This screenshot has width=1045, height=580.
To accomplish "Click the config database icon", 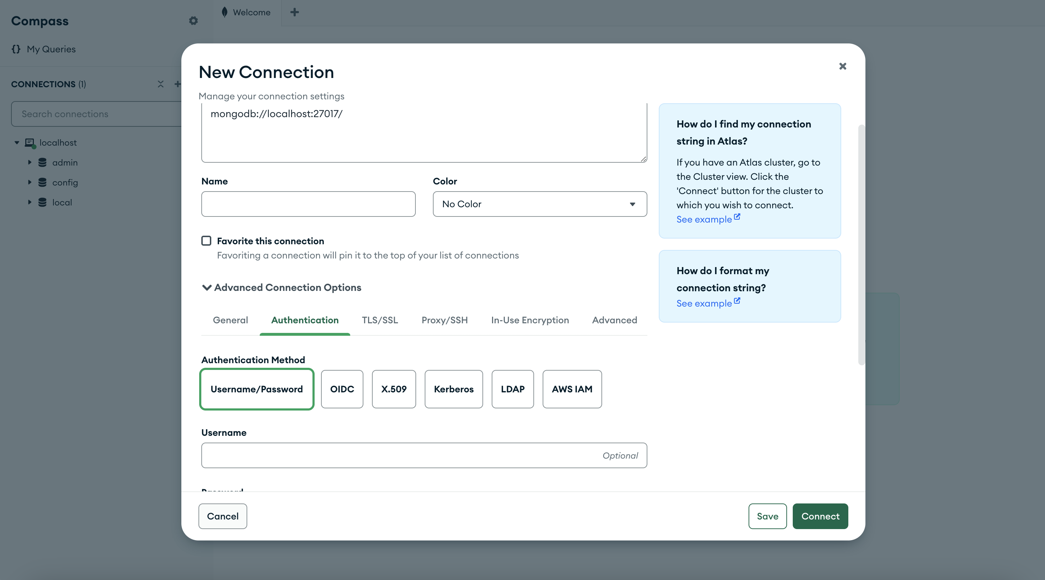I will (42, 182).
